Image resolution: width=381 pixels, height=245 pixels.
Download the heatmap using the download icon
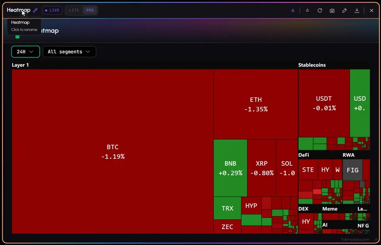click(357, 10)
